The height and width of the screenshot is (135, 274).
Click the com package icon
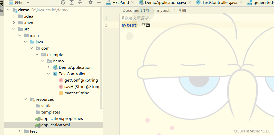coord(38,48)
